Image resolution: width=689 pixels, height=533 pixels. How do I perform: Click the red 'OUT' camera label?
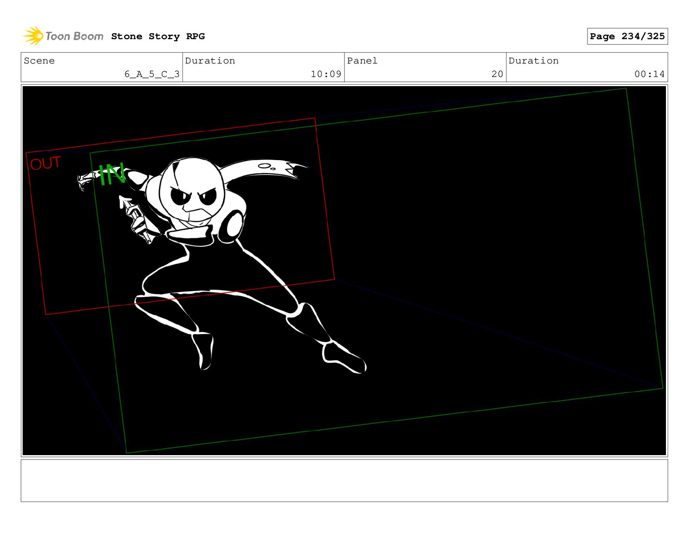45,164
